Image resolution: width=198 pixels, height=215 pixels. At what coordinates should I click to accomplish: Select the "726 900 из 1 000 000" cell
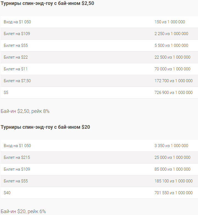pos(173,93)
